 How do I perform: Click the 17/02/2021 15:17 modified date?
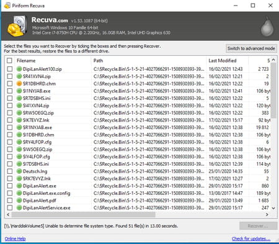(226, 120)
